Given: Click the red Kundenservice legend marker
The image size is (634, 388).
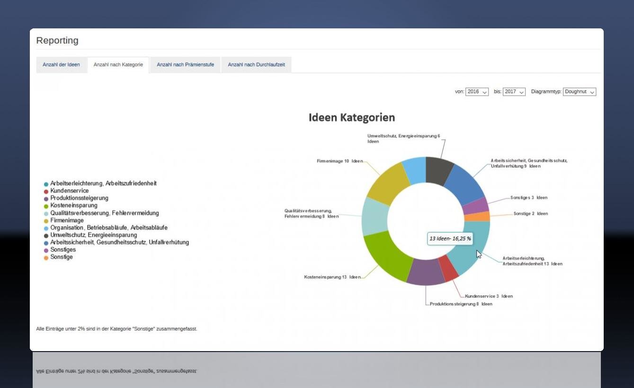Looking at the screenshot, I should coord(46,191).
